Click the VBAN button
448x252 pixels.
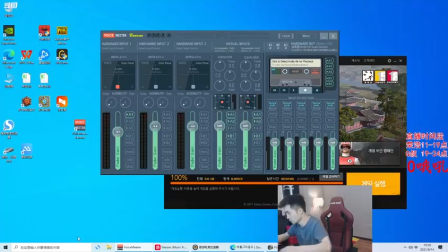(286, 36)
